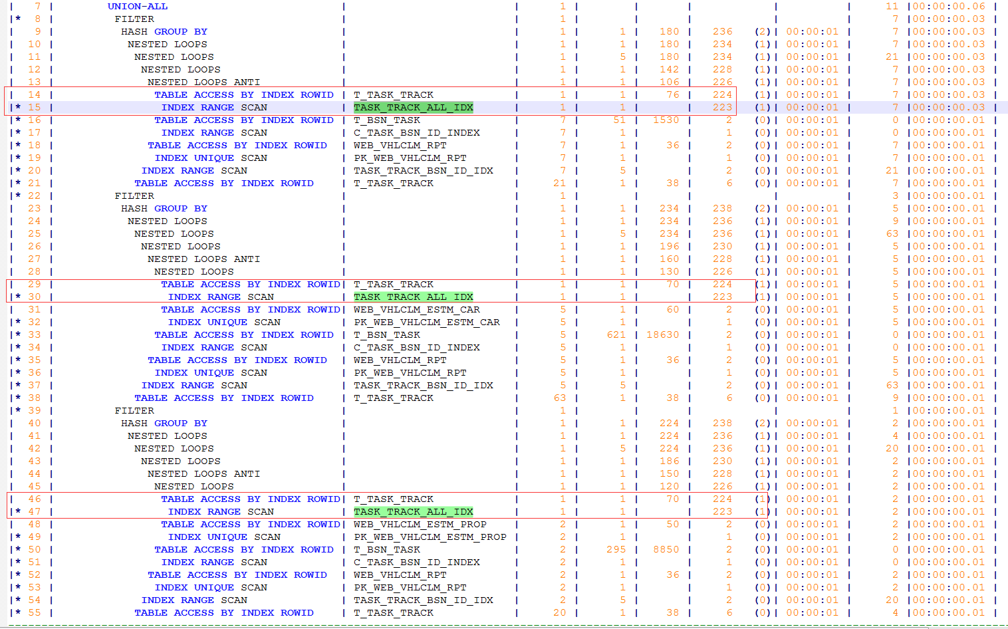Image resolution: width=1008 pixels, height=629 pixels.
Task: Click WEB_VHLCLM_ESTM_PROP table name
Action: (x=420, y=525)
